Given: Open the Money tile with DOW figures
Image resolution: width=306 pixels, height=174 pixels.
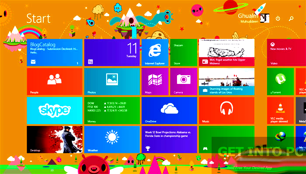Looking at the screenshot, I should tap(112, 111).
